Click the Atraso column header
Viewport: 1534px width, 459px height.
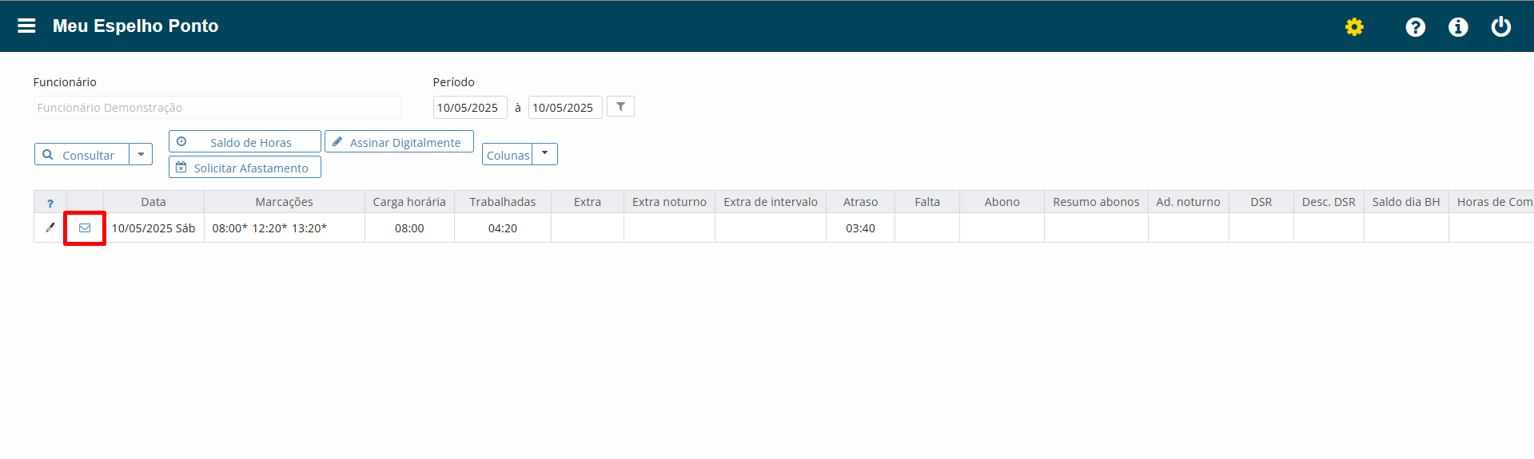[860, 202]
